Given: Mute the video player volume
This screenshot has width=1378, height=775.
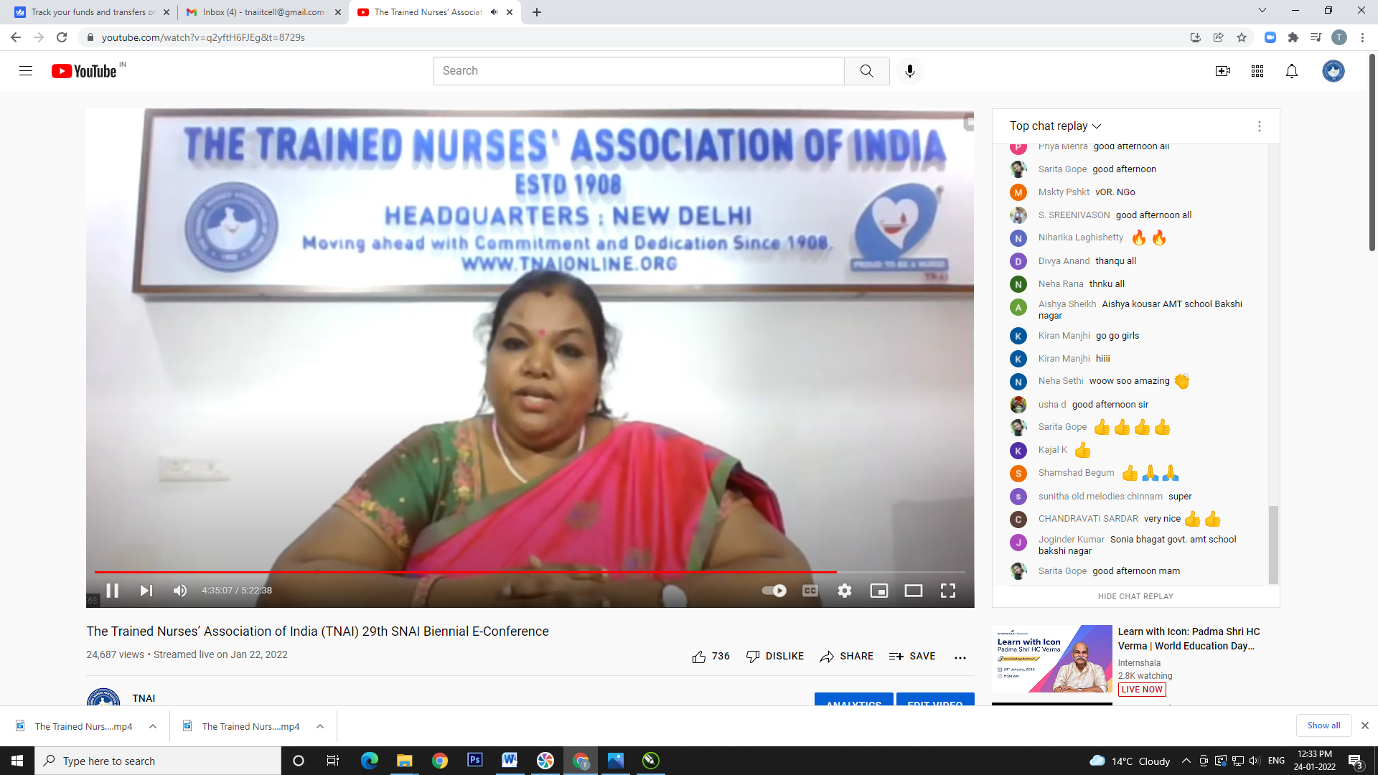Looking at the screenshot, I should [x=180, y=591].
